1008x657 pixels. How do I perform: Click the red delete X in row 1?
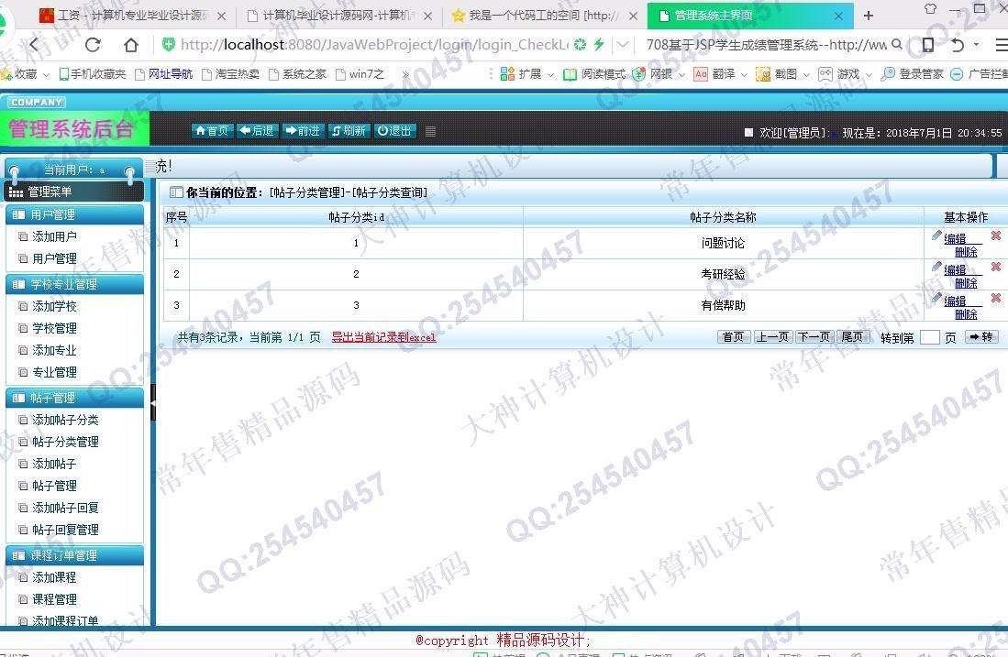[x=995, y=236]
